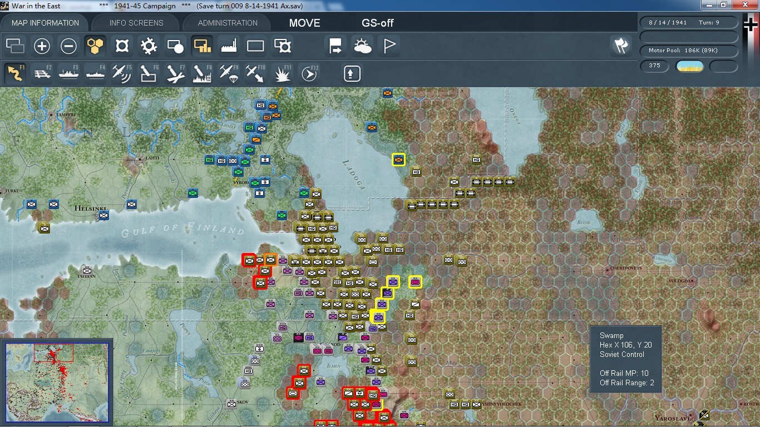This screenshot has width=760, height=427.
Task: Toggle the rectangle-with-circle overlay icon
Action: [x=175, y=46]
